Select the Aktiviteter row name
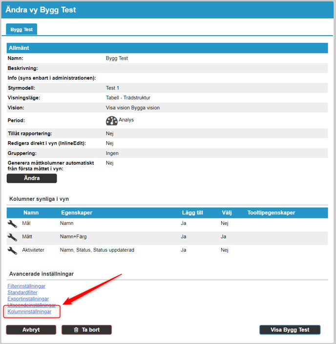Screen dimensions: 336x344 (x=33, y=250)
